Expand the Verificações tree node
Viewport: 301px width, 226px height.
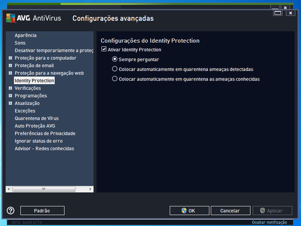10,88
